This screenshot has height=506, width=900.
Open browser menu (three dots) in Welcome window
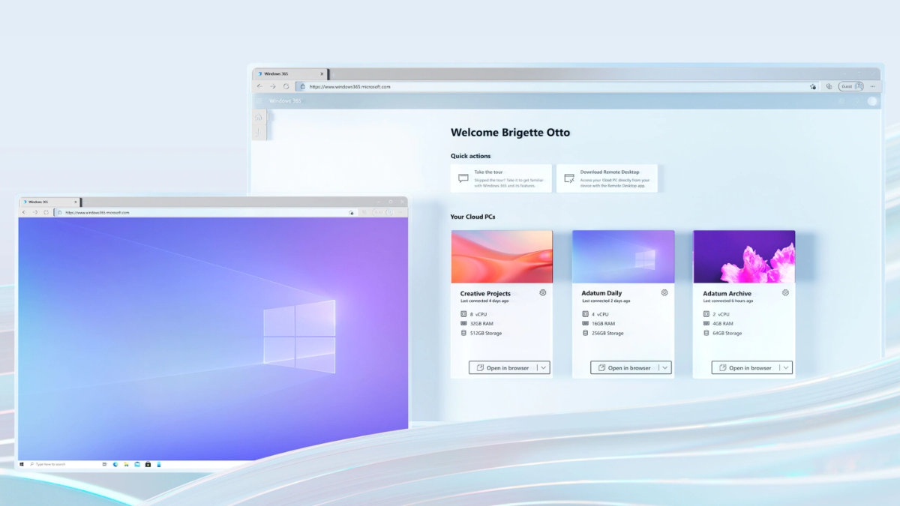(x=872, y=86)
